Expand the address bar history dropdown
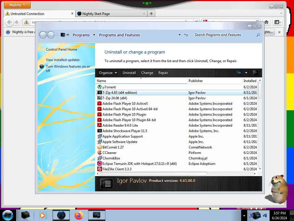The height and width of the screenshot is (221, 294). tap(179, 35)
